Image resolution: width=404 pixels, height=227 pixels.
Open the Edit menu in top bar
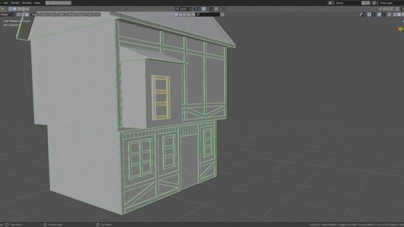pos(6,3)
